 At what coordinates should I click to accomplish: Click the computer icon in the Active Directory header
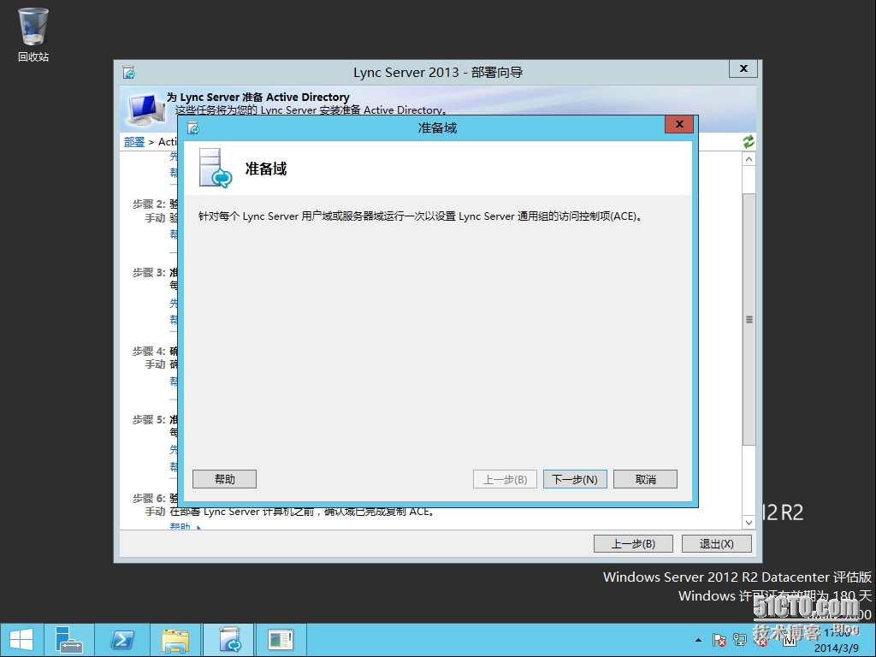tap(145, 109)
